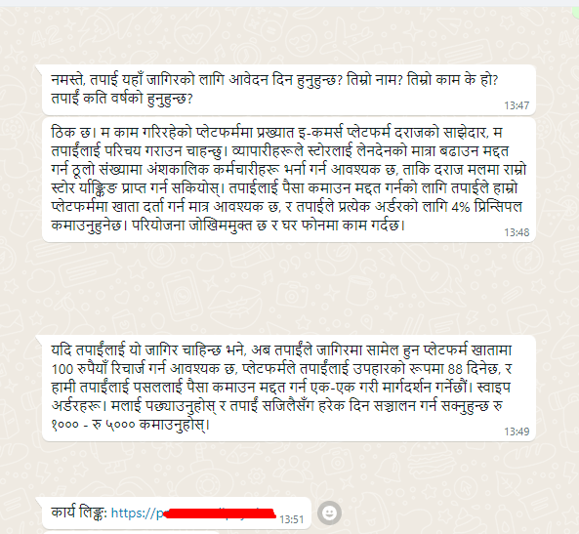
Task: Click the 4% text in second message
Action: pos(461,207)
